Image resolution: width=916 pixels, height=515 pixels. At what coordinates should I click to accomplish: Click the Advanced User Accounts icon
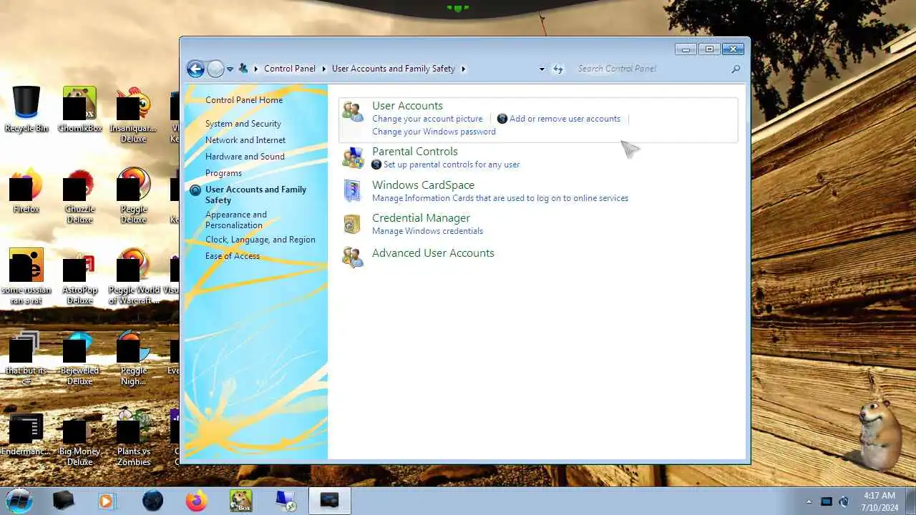pyautogui.click(x=352, y=257)
